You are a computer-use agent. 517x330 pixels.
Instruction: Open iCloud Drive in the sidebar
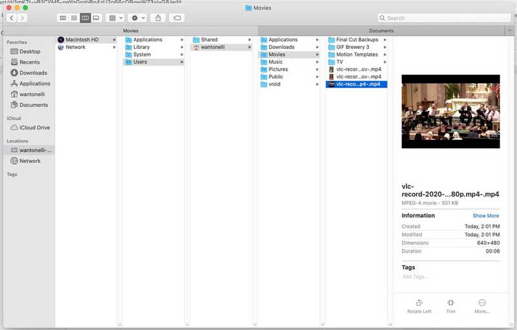point(30,128)
